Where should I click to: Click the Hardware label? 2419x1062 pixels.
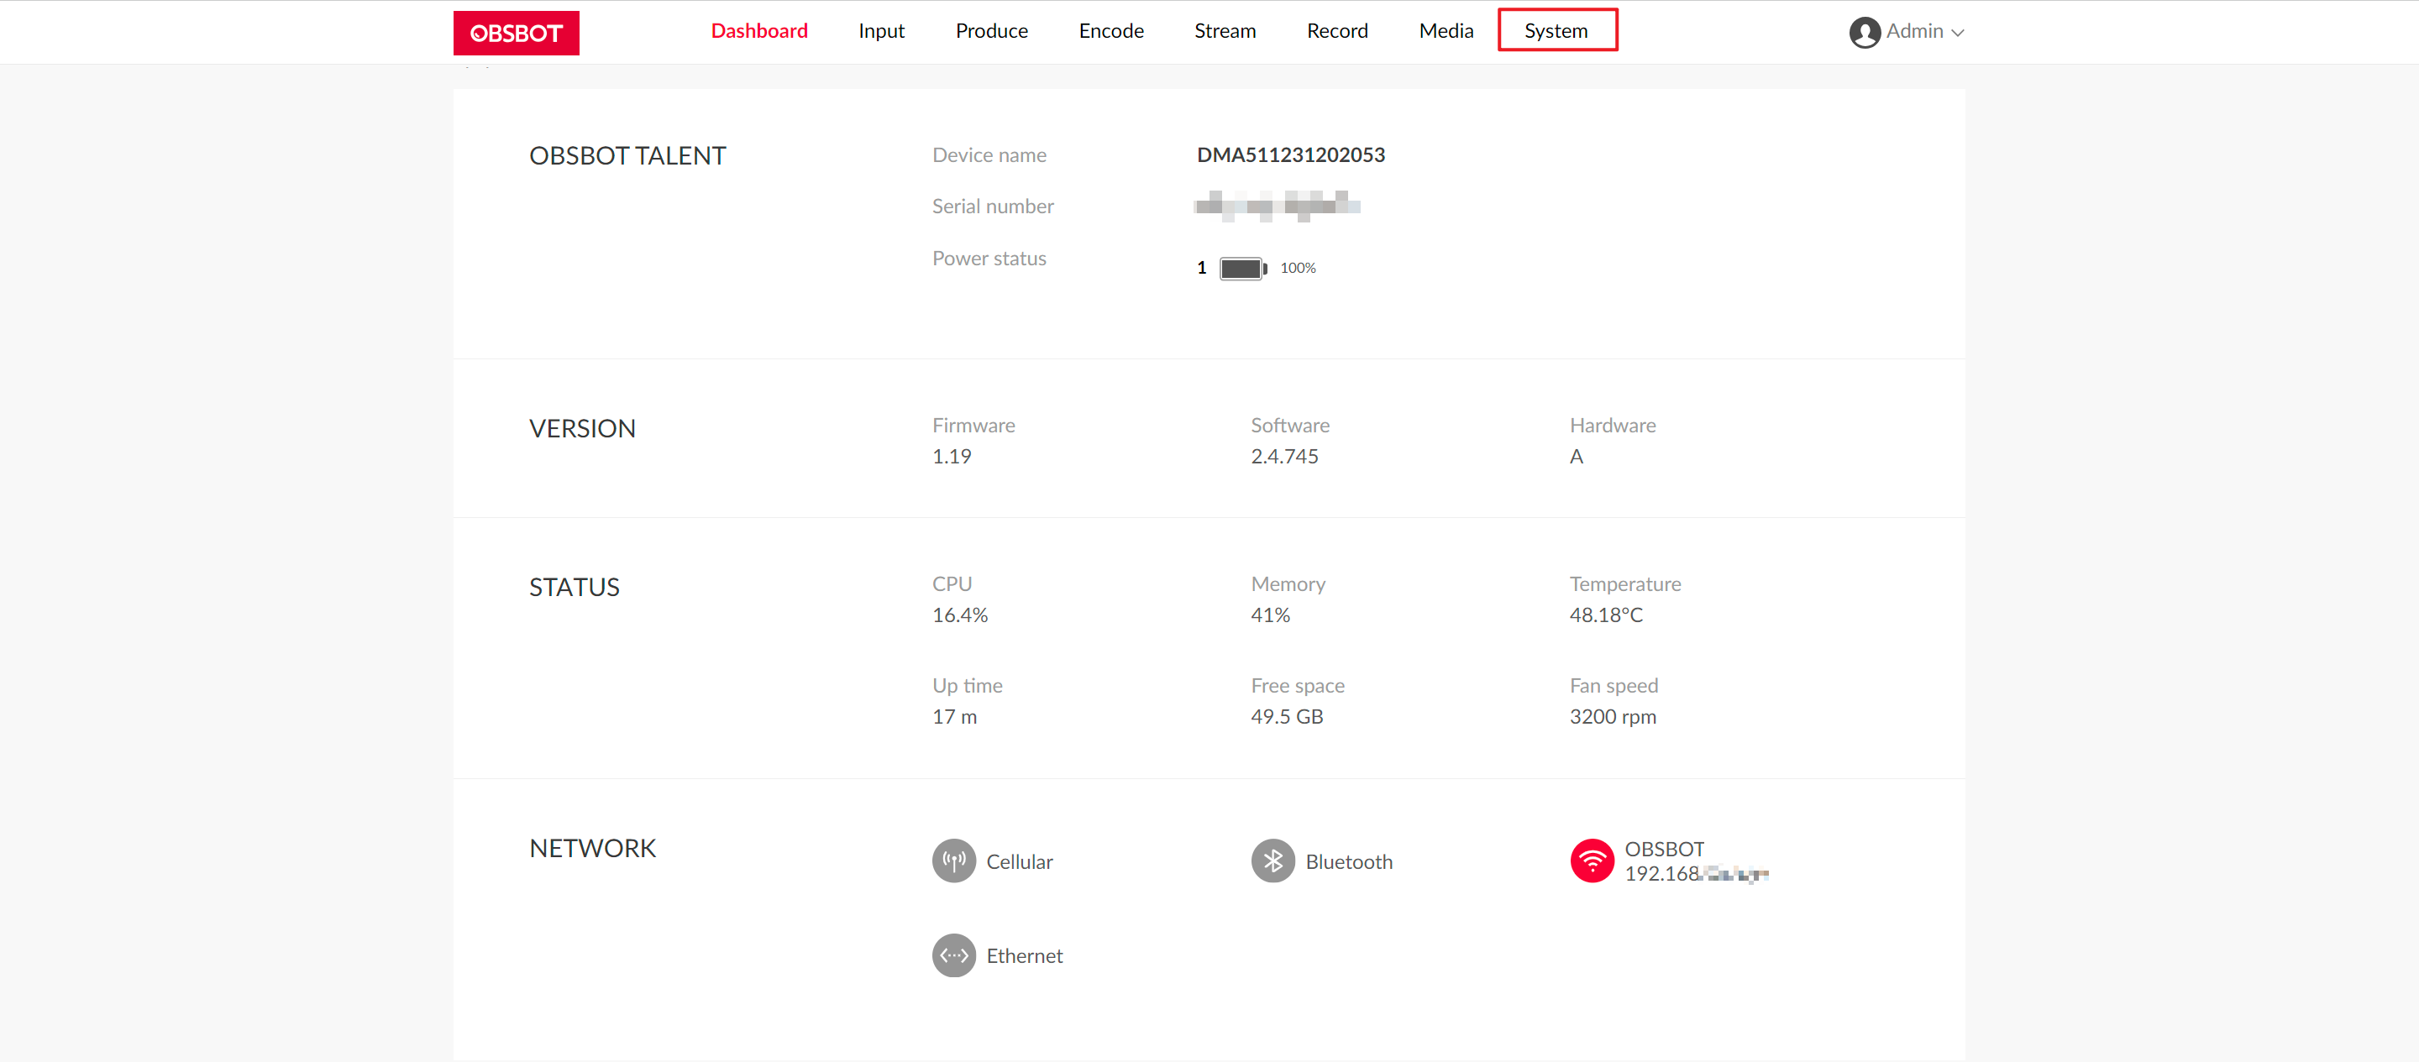tap(1613, 426)
